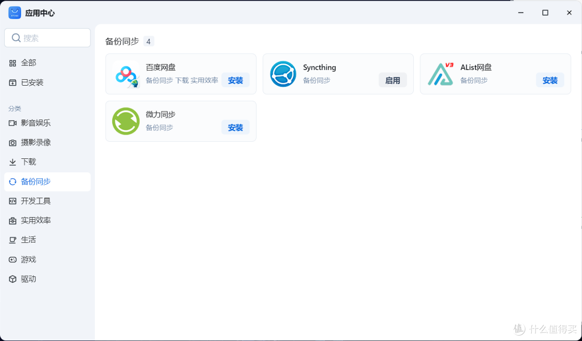This screenshot has height=341, width=582.
Task: Open the 已安装 apps list
Action: pos(47,82)
